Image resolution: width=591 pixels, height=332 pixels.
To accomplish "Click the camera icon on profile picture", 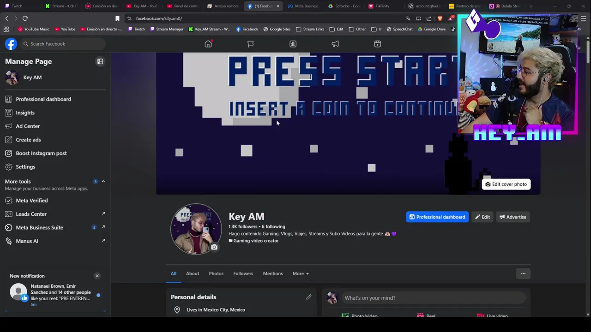I will pyautogui.click(x=214, y=247).
